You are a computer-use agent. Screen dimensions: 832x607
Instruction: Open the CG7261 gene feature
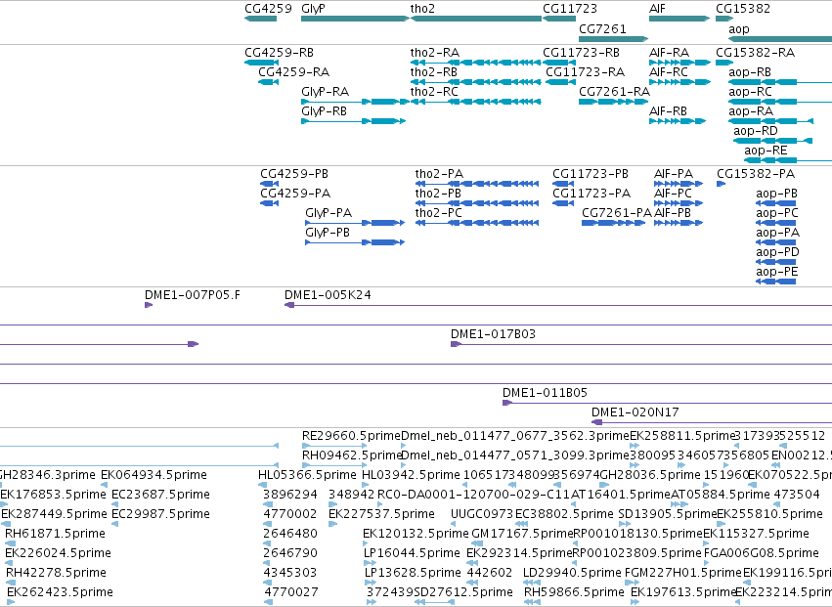point(613,39)
